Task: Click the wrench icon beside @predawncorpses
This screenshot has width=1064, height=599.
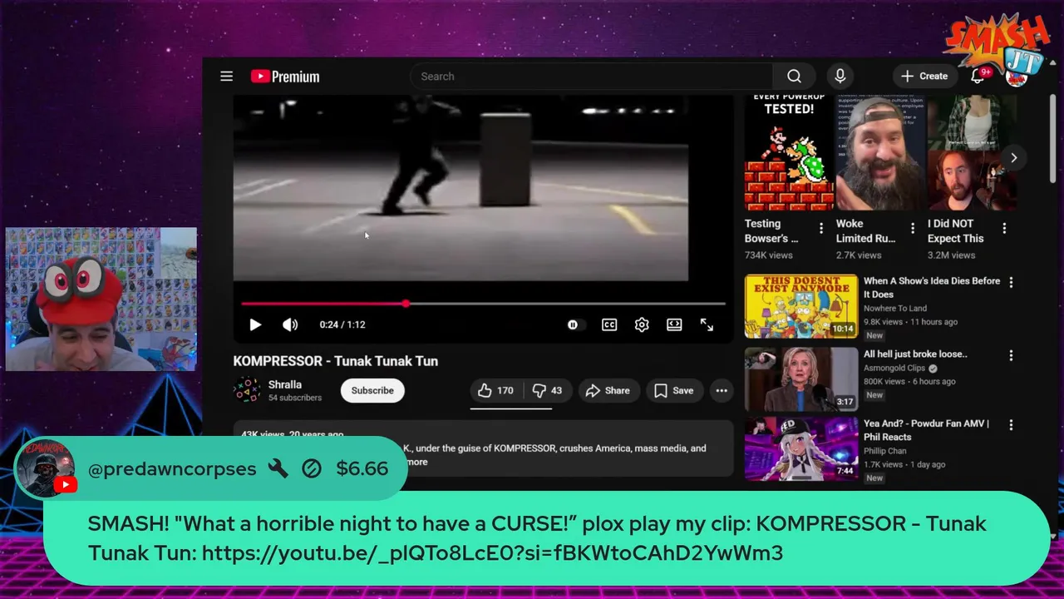Action: pyautogui.click(x=278, y=469)
